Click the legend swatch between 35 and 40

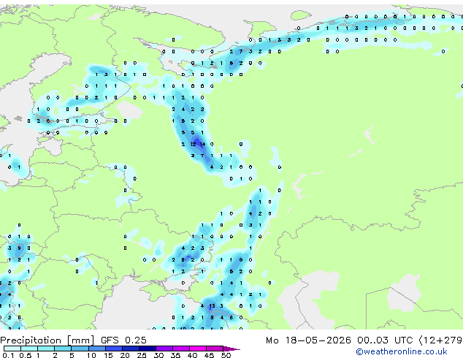181,349
